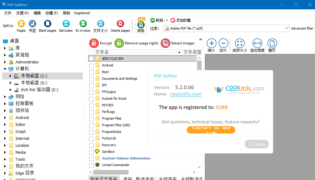Open the 帮助 menu

click(66, 13)
